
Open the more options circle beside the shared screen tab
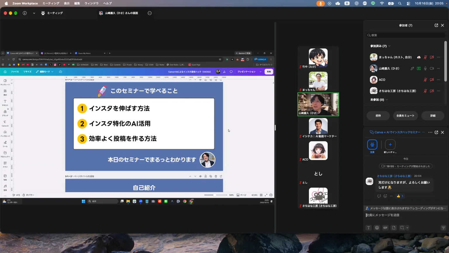(x=150, y=13)
